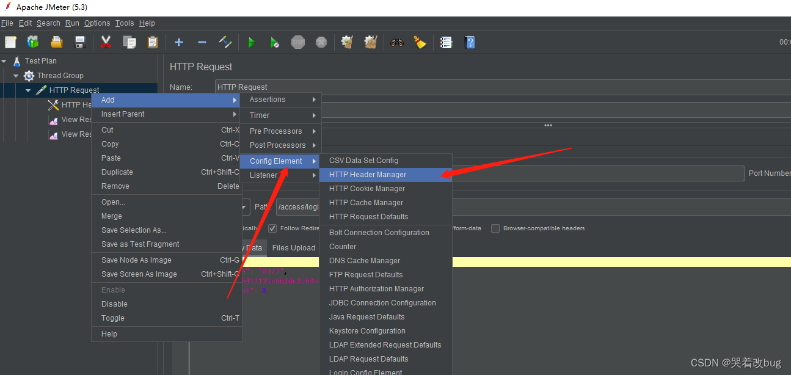The height and width of the screenshot is (375, 791).
Task: Open Search with the binoculars icon
Action: tap(397, 42)
